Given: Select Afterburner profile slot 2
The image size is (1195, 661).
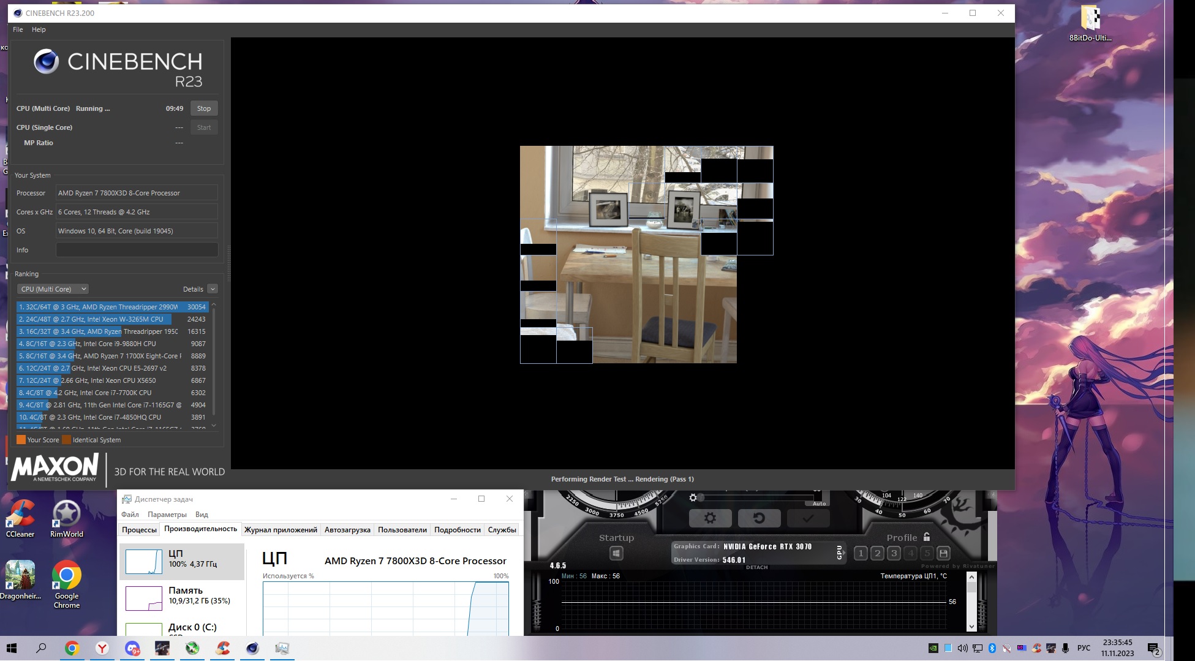Looking at the screenshot, I should click(x=877, y=553).
